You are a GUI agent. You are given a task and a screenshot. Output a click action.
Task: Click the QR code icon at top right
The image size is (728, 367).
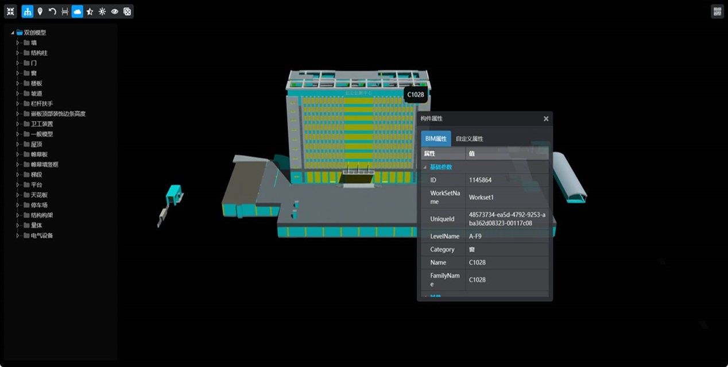point(717,11)
